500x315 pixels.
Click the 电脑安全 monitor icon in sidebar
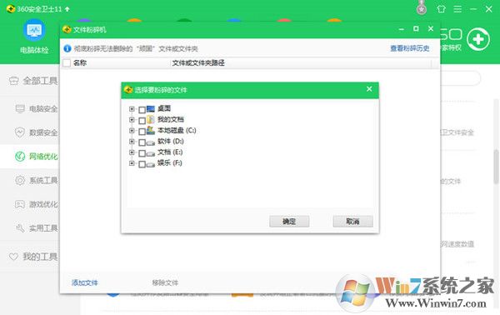[x=20, y=108]
